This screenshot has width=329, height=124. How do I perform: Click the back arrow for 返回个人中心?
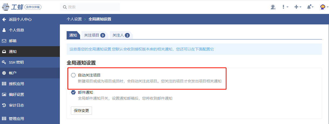(4, 19)
